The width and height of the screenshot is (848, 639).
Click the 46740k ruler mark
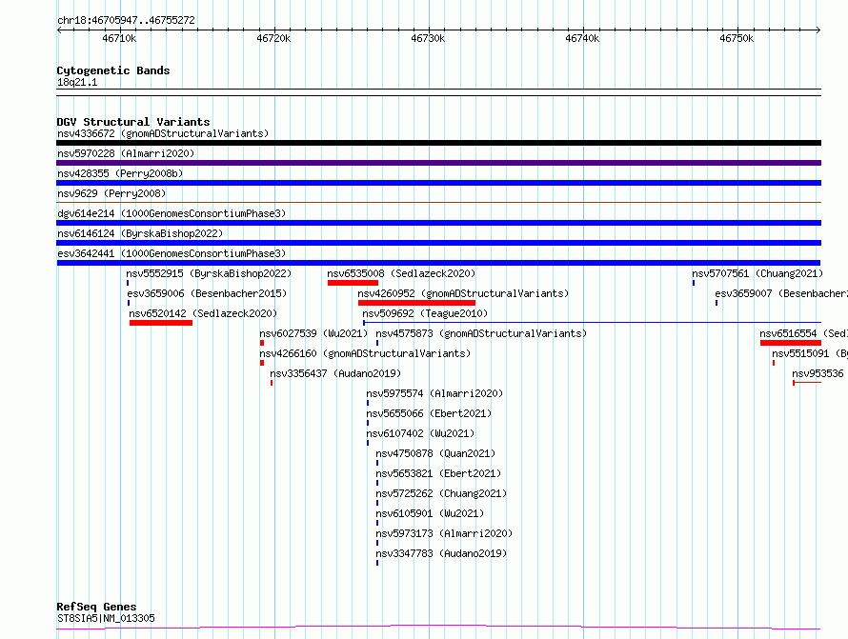pyautogui.click(x=582, y=38)
